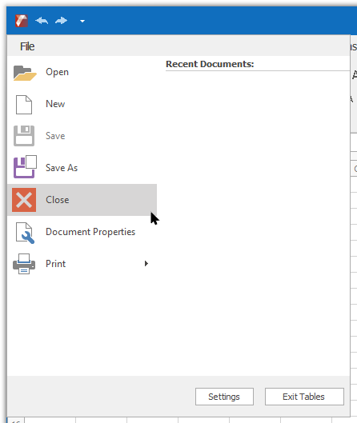Screen dimensions: 357x423
Task: Click the Redo arrow in title bar
Action: coord(61,21)
